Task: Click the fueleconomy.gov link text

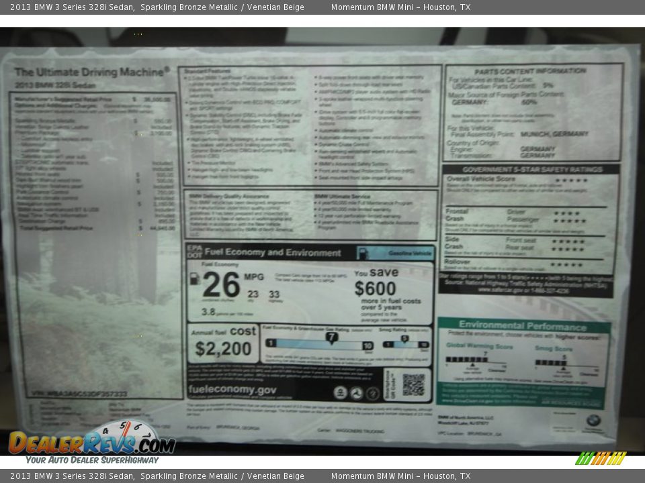Action: [232, 390]
